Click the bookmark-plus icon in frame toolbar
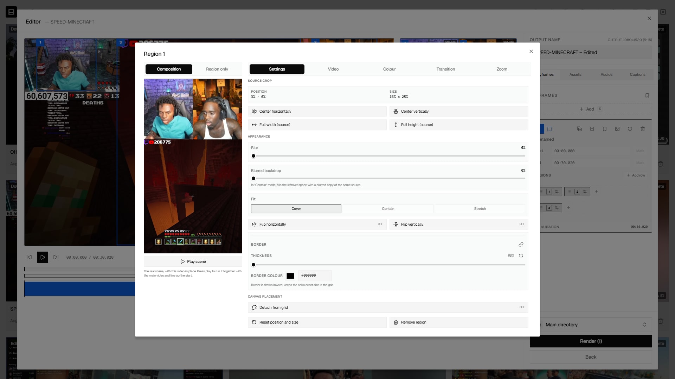 [592, 129]
